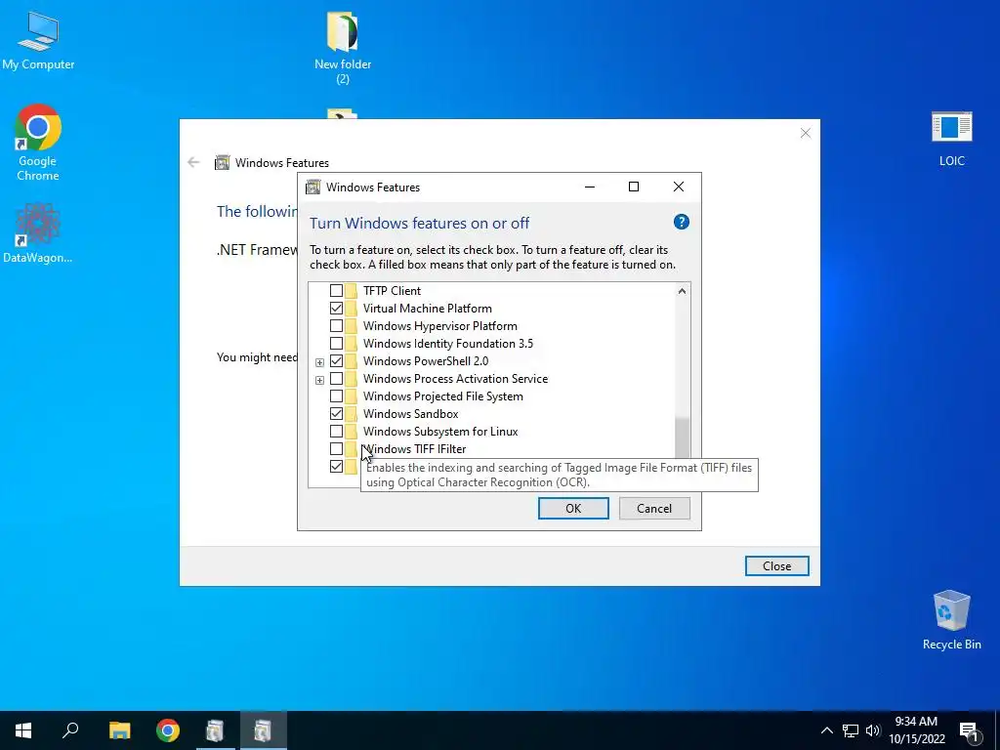Click the blue help question mark icon
The width and height of the screenshot is (1000, 750).
pos(681,222)
